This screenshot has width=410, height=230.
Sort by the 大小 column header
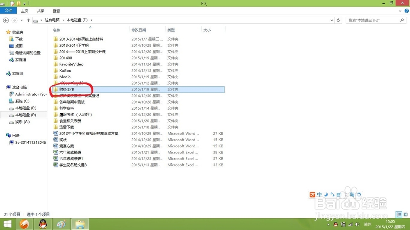[x=207, y=30]
